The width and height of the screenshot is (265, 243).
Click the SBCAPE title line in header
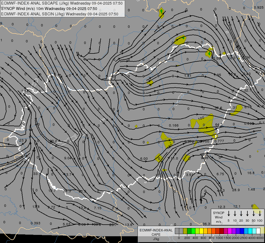62,3
